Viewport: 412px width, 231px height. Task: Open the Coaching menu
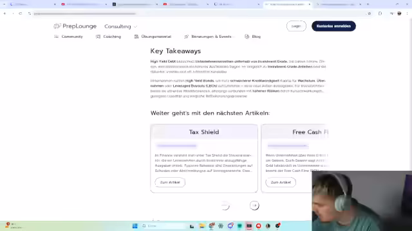coord(108,37)
